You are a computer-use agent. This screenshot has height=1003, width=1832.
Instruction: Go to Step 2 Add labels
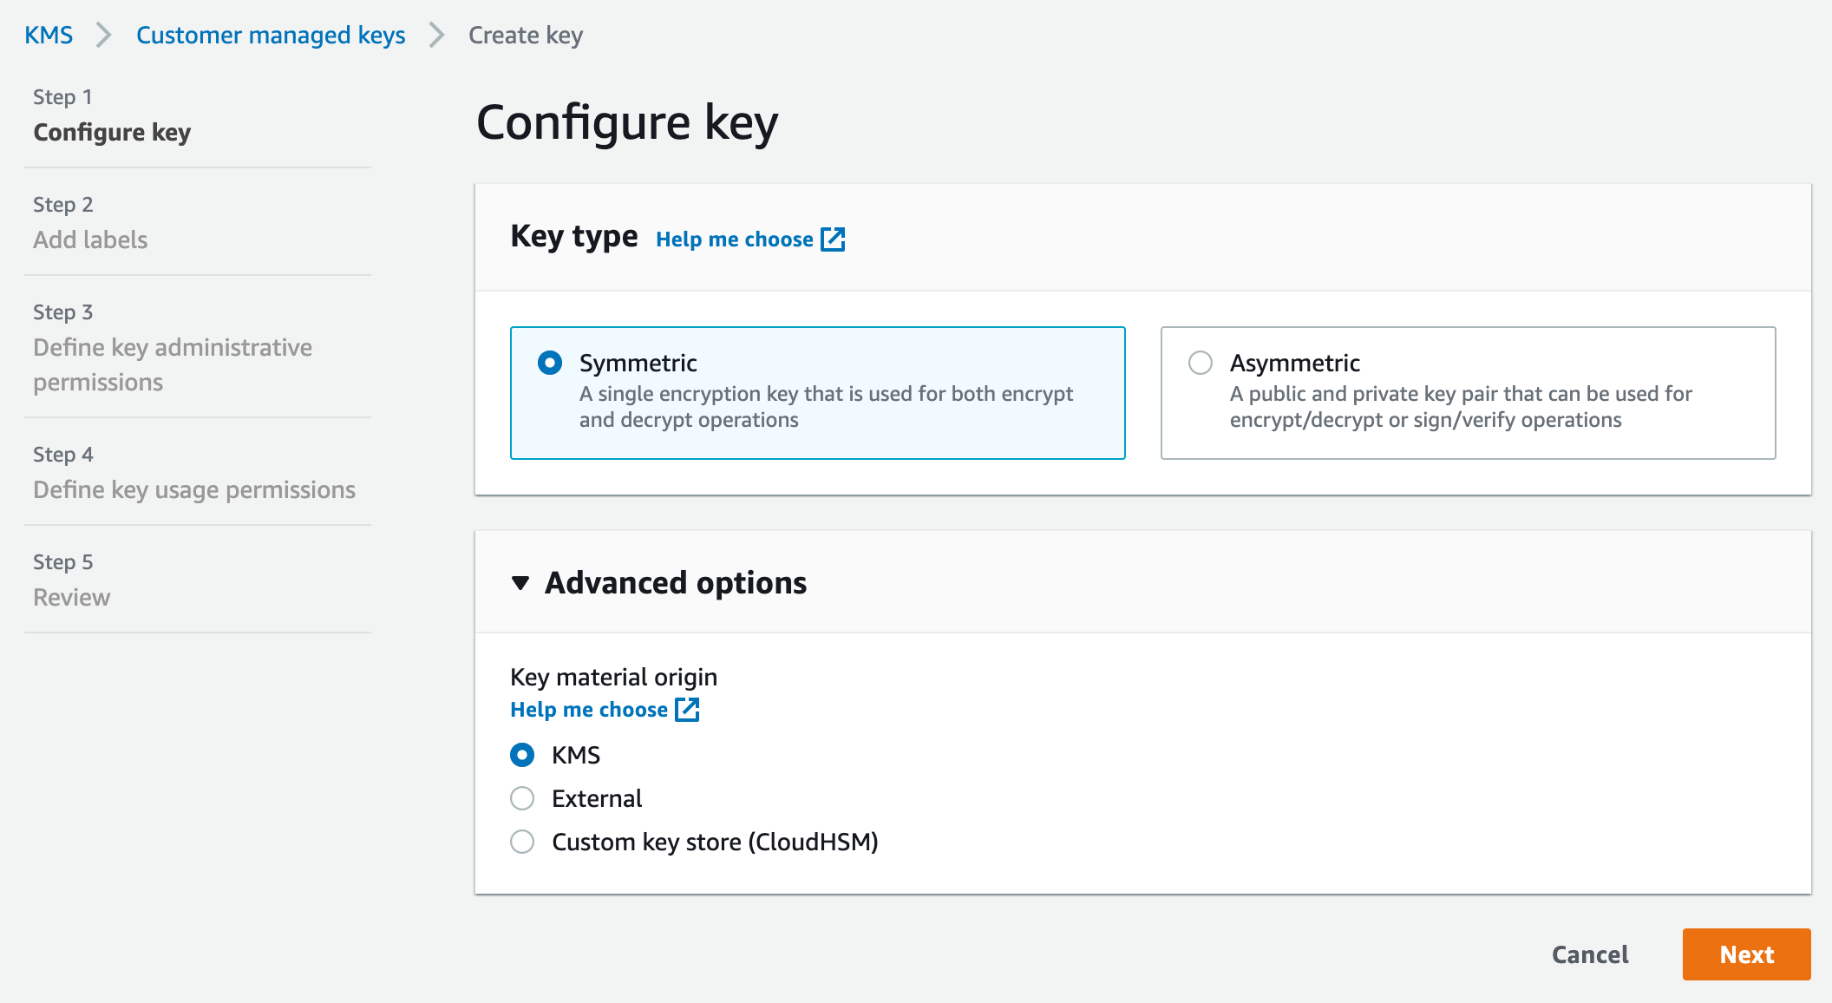(90, 239)
